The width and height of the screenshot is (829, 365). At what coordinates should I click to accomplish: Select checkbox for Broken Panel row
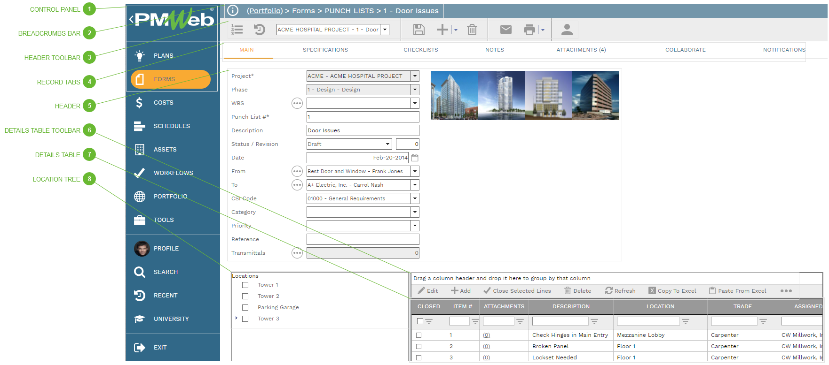click(x=419, y=346)
